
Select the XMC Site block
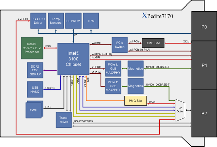pos(153,43)
